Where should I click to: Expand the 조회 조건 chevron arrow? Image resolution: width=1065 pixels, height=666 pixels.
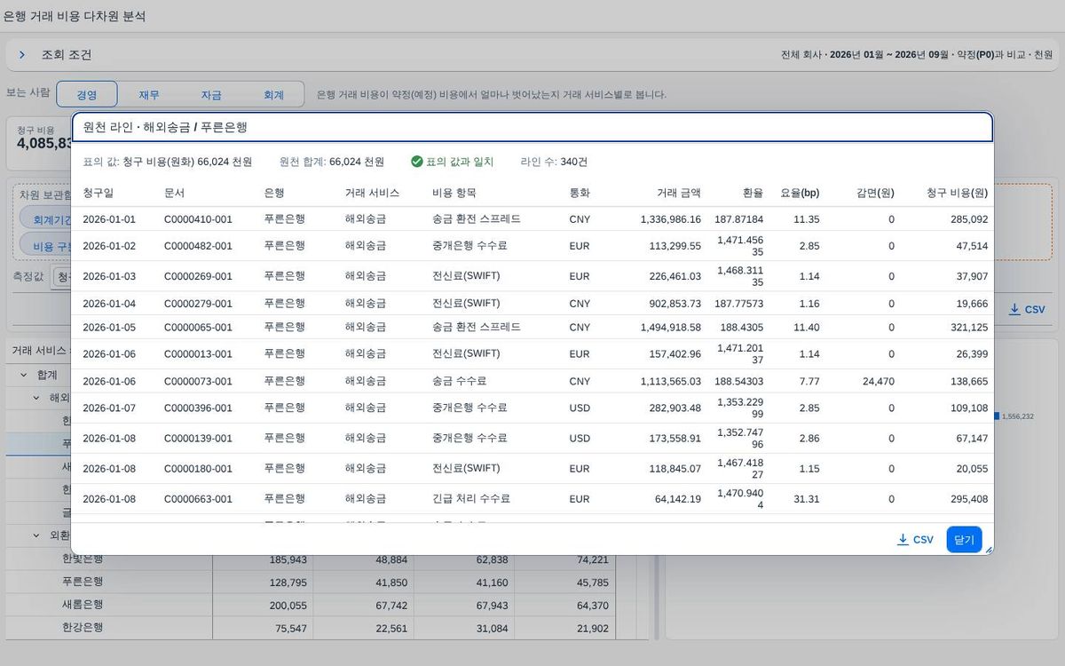pyautogui.click(x=22, y=55)
